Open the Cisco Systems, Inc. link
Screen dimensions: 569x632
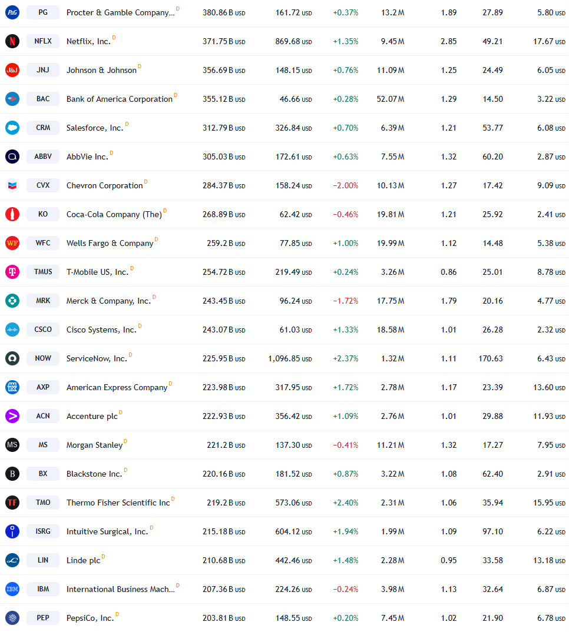pos(101,330)
